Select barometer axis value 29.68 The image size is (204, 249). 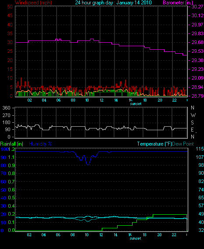point(197,42)
